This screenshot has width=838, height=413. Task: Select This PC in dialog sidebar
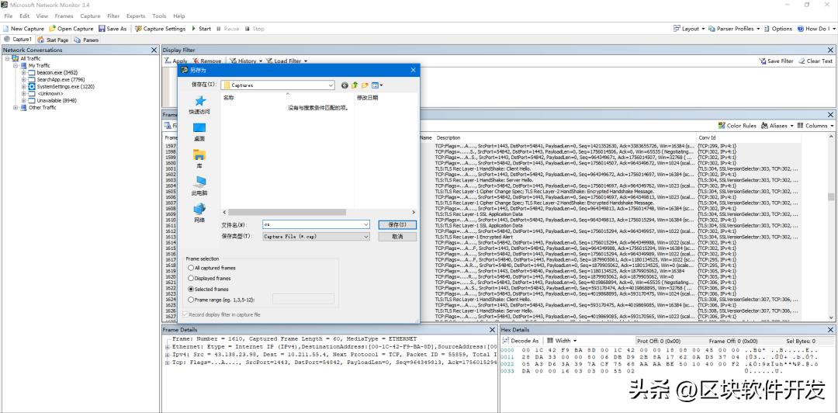(199, 186)
